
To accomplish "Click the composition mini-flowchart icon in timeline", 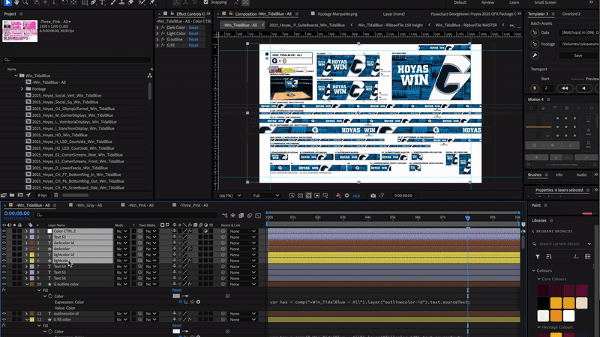I will pyautogui.click(x=224, y=216).
